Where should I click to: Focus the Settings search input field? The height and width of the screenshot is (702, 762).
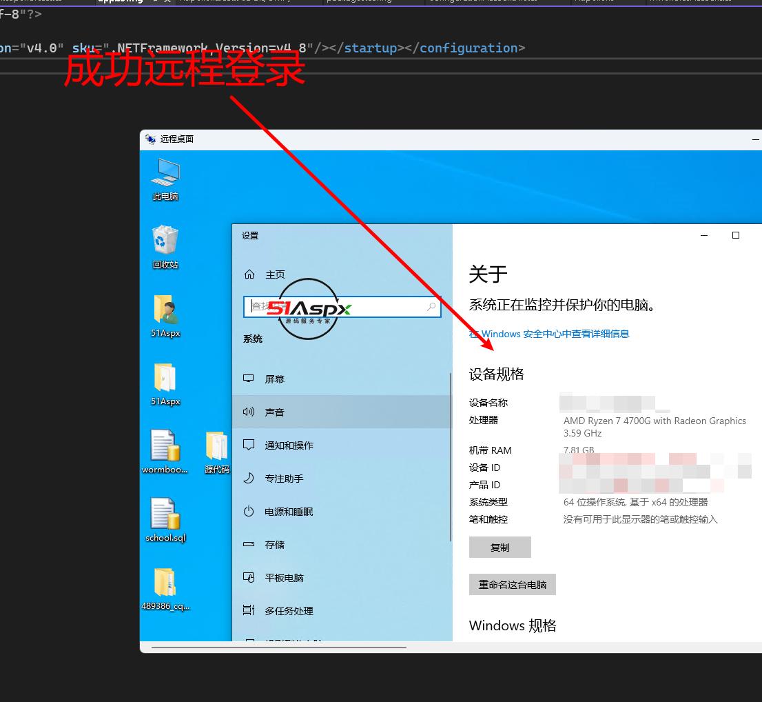tap(342, 307)
